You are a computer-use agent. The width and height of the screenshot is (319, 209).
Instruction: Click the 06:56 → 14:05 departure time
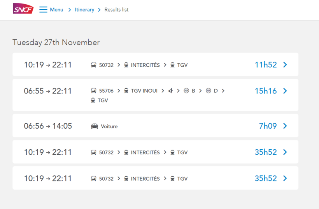click(48, 126)
